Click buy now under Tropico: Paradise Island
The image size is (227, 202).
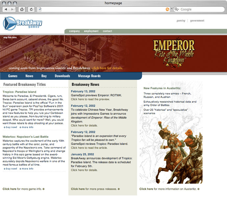[x=11, y=127]
